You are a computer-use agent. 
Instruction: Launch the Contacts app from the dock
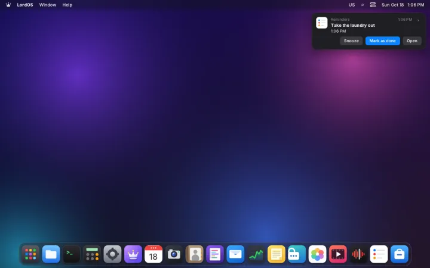tap(195, 254)
